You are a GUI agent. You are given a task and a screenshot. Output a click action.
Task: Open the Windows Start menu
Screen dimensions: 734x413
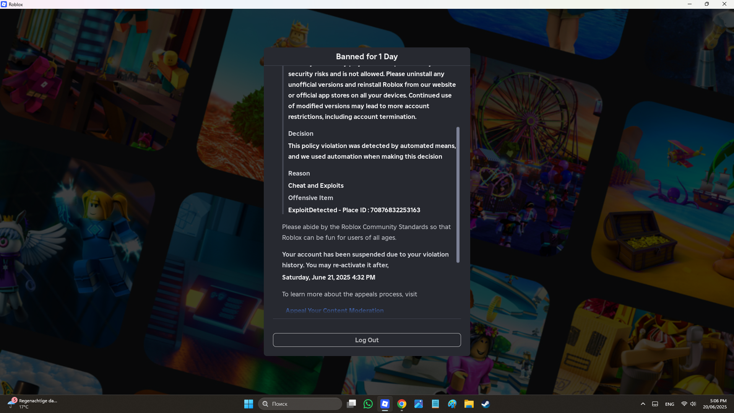click(248, 404)
